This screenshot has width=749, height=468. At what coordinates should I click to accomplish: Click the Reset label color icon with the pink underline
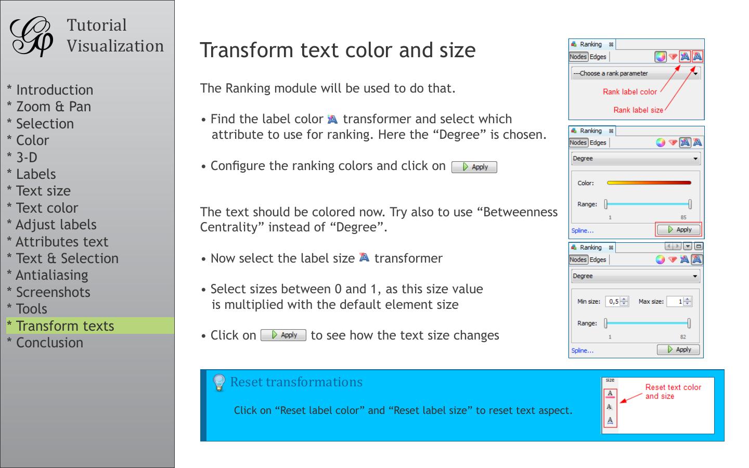pyautogui.click(x=610, y=394)
